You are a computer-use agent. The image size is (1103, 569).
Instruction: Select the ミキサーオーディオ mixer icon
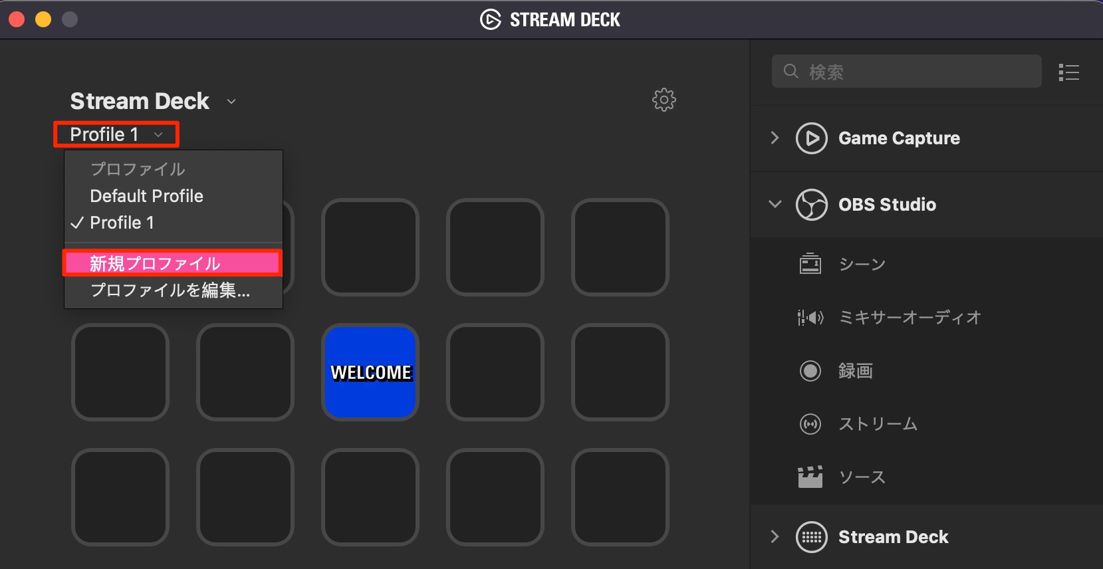click(x=810, y=318)
